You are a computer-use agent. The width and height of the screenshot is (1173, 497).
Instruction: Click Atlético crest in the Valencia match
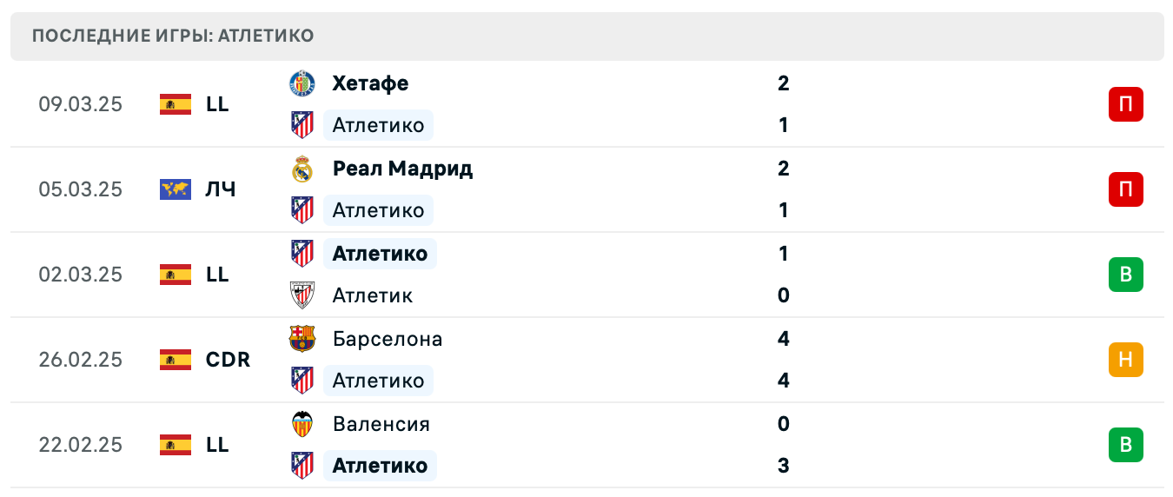tap(302, 466)
